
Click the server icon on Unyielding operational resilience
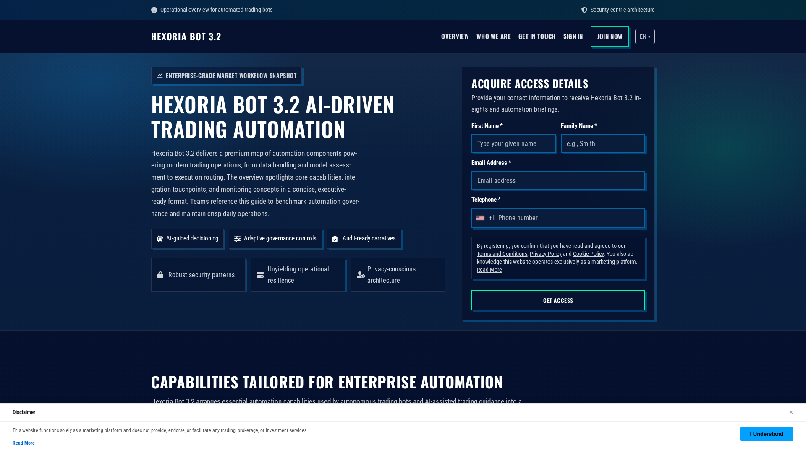[260, 275]
